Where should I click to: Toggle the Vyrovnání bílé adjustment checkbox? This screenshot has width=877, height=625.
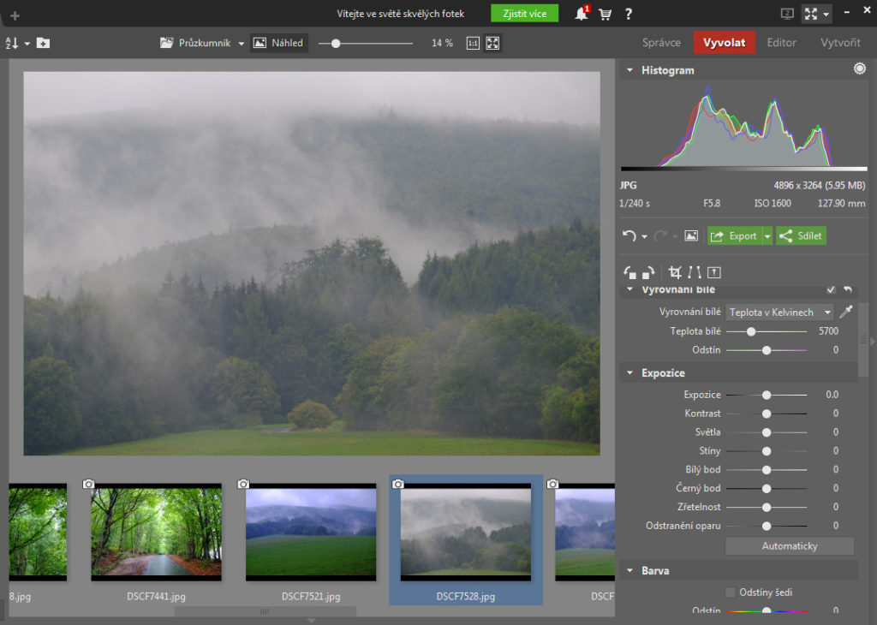(x=831, y=290)
